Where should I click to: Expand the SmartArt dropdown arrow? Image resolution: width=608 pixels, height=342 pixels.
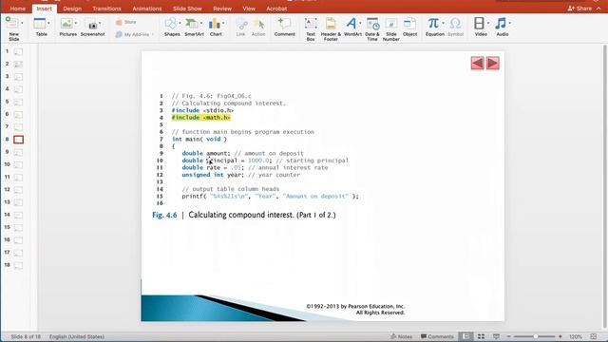(x=201, y=23)
